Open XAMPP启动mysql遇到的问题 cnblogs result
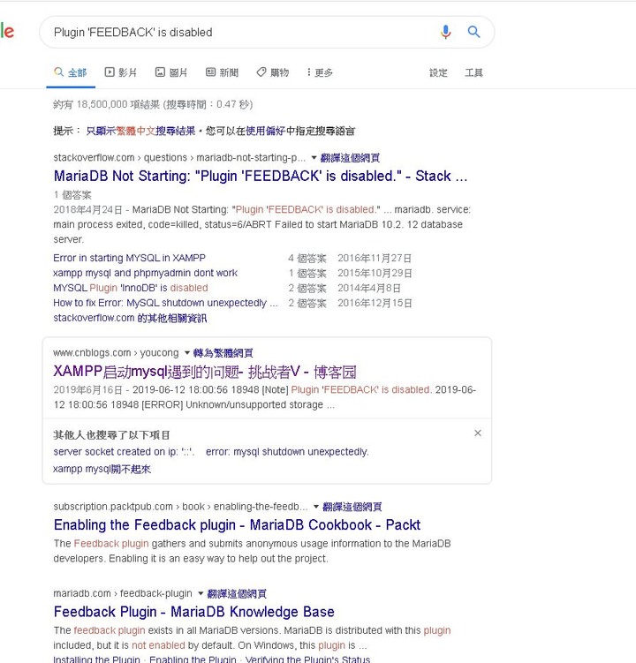 pyautogui.click(x=205, y=372)
